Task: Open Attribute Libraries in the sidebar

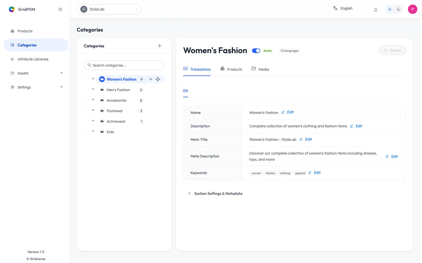Action: click(x=36, y=59)
